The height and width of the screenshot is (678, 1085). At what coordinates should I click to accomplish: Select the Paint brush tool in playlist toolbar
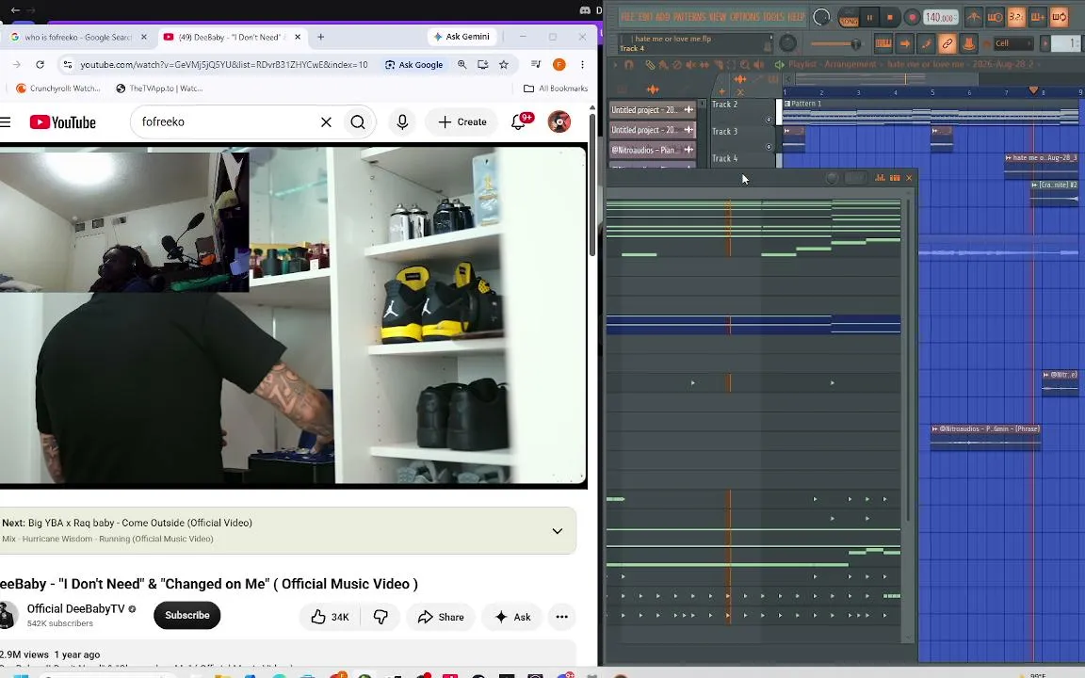point(664,64)
